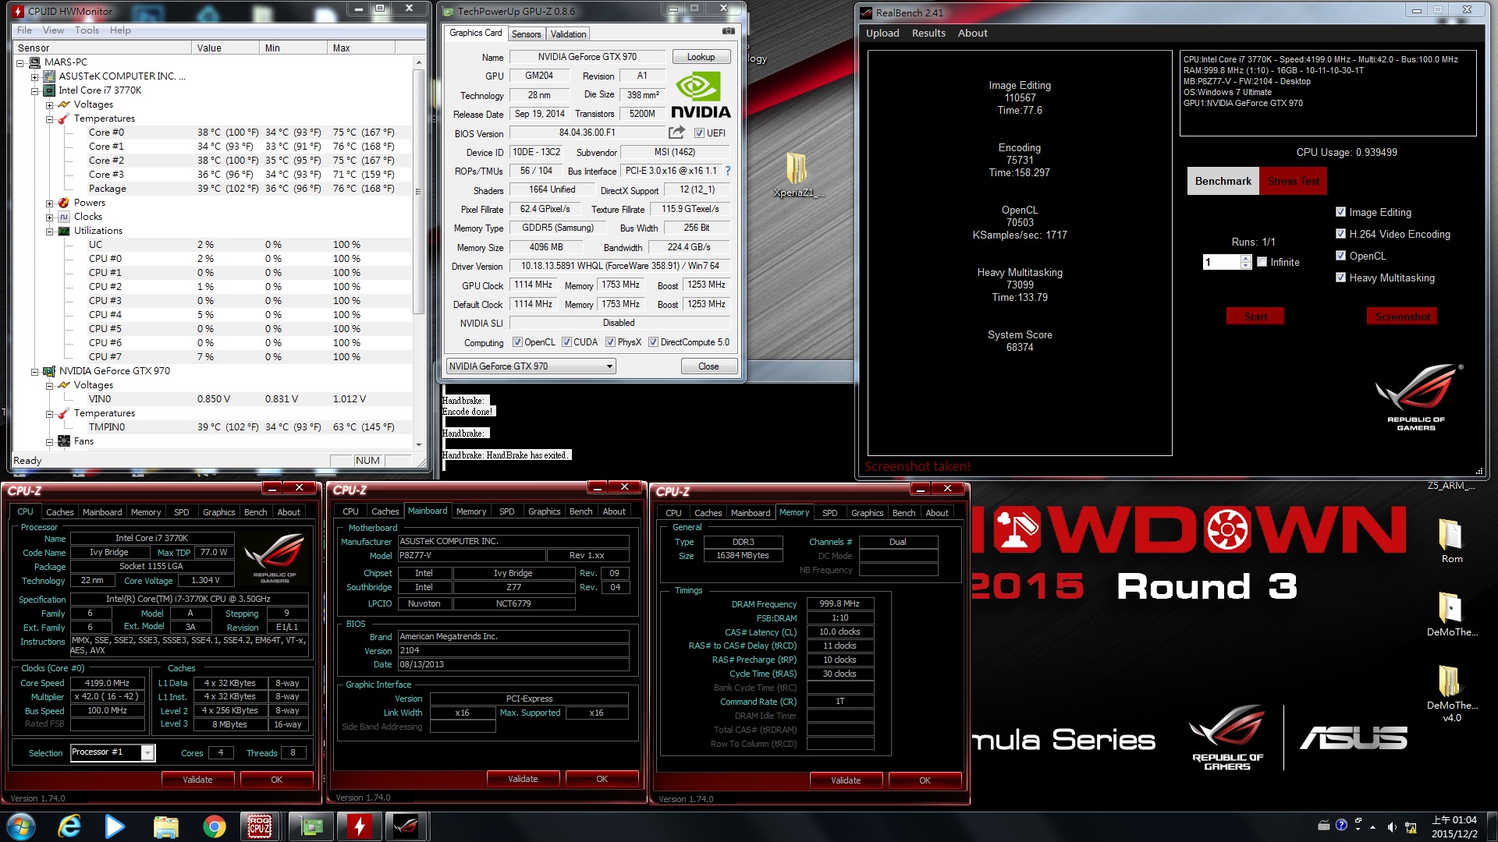Open Windows Media Player from the taskbar
Viewport: 1498px width, 842px height.
(x=115, y=826)
